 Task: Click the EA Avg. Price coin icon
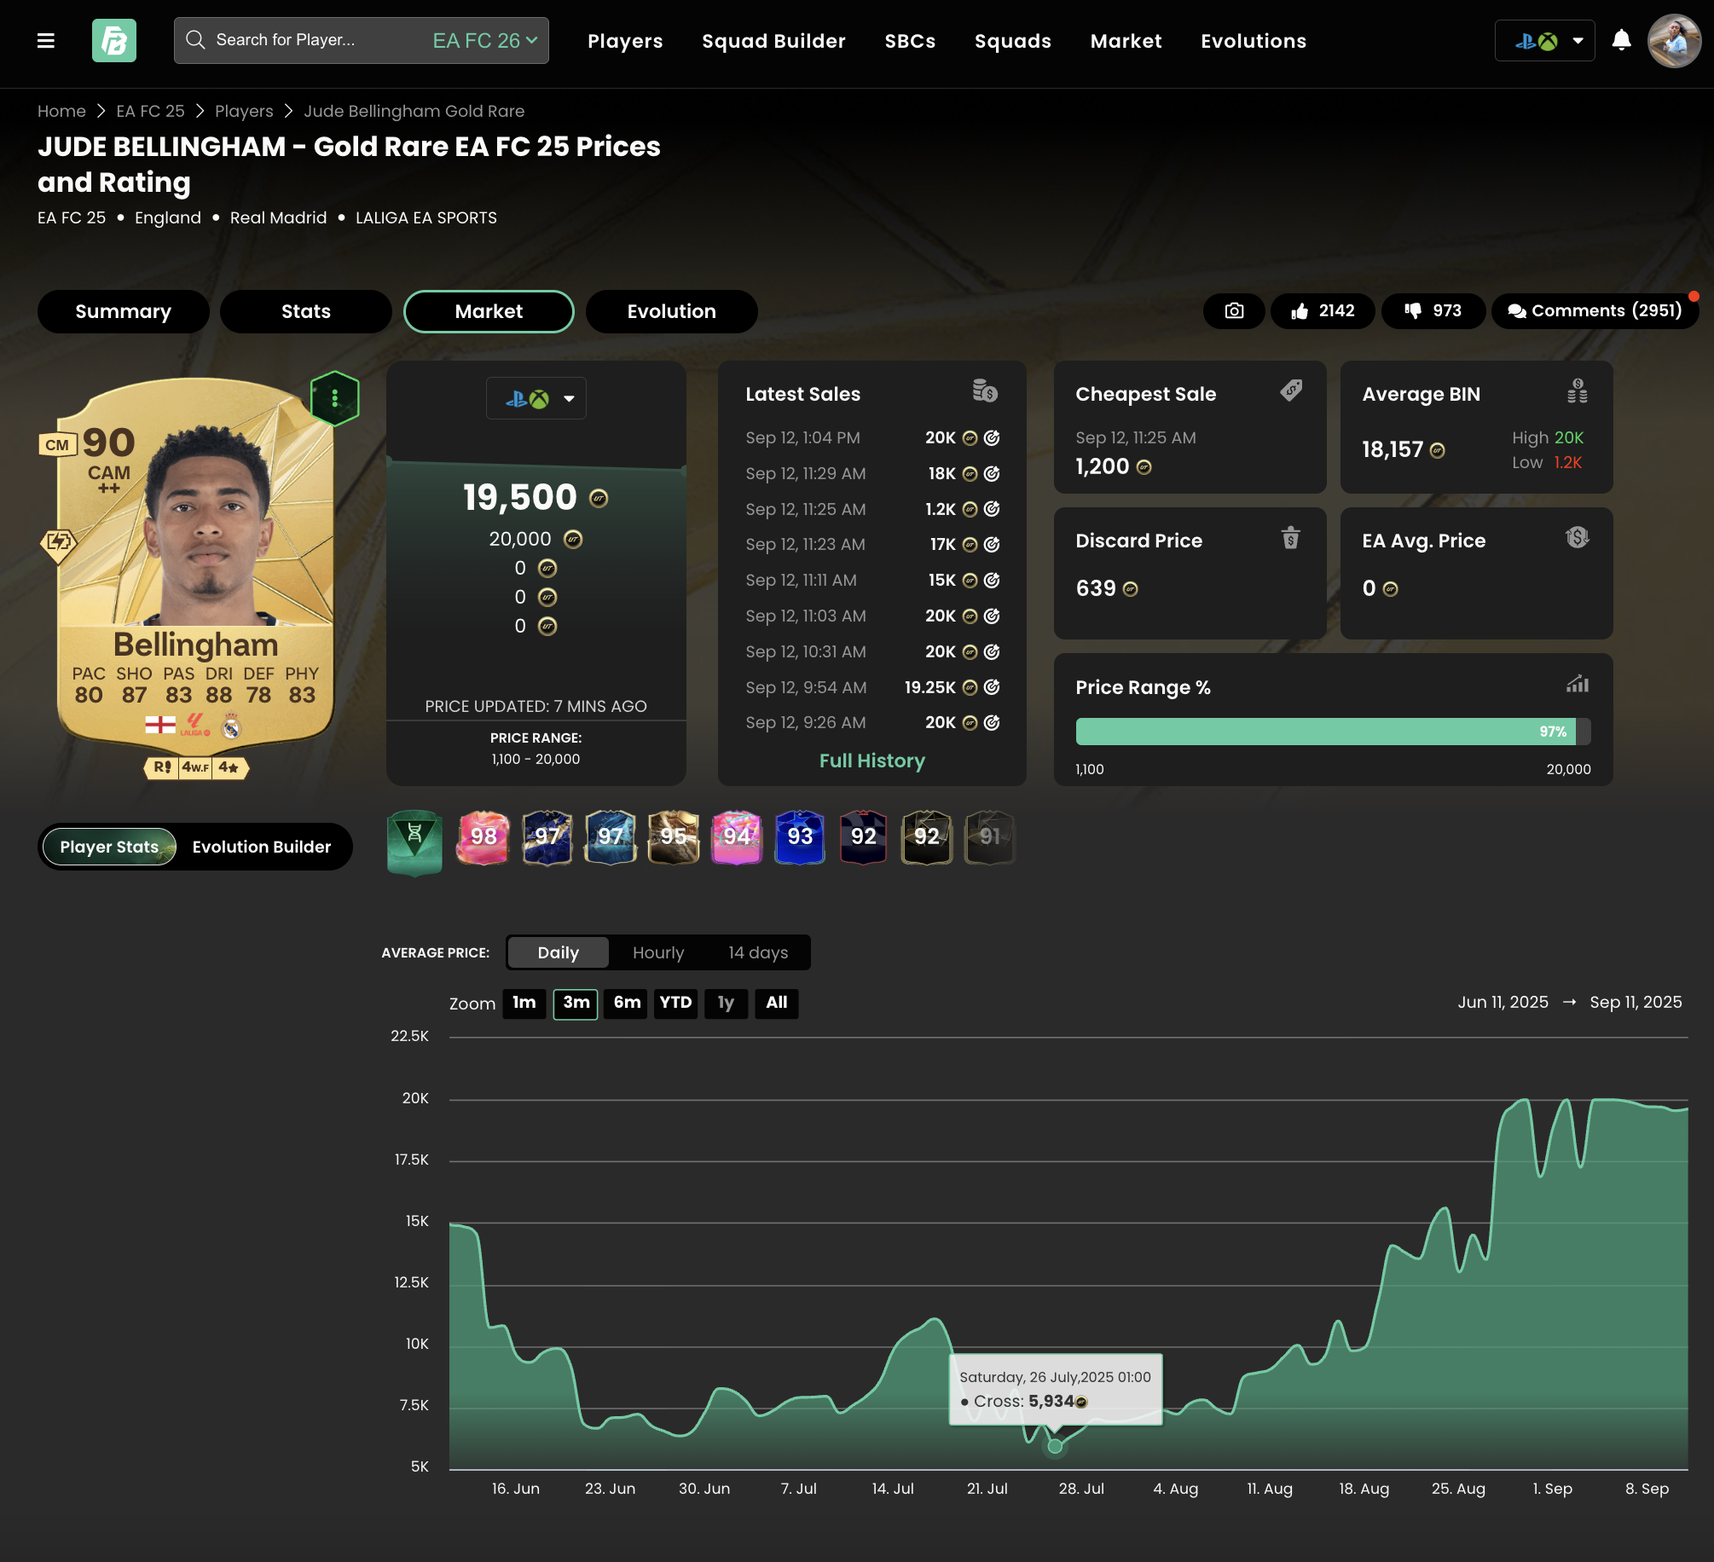point(1578,538)
